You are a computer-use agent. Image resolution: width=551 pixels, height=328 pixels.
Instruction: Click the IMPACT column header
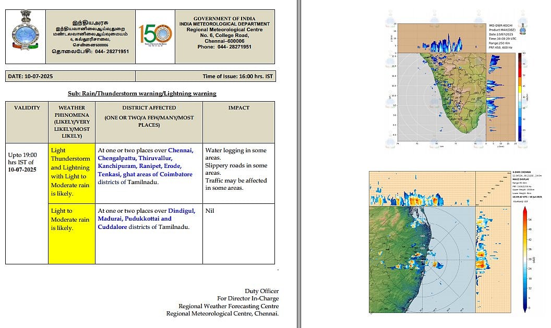coord(238,108)
